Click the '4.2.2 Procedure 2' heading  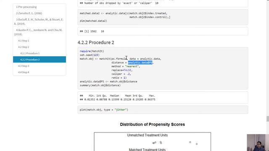96,42
